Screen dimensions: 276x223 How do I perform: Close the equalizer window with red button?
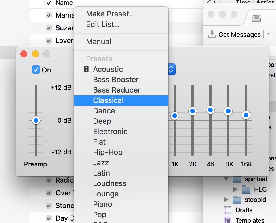pos(24,54)
